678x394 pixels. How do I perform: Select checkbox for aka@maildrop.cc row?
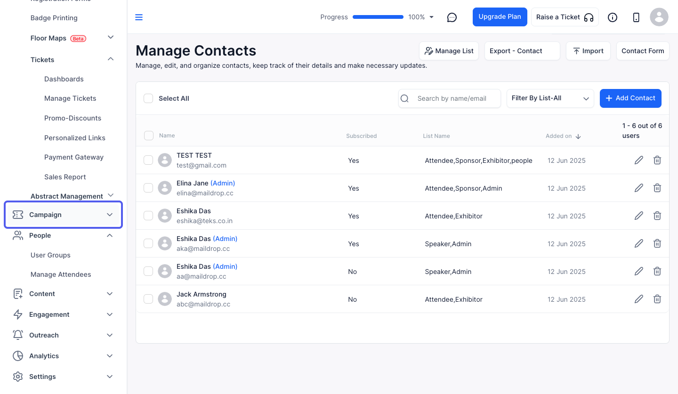[x=148, y=243]
